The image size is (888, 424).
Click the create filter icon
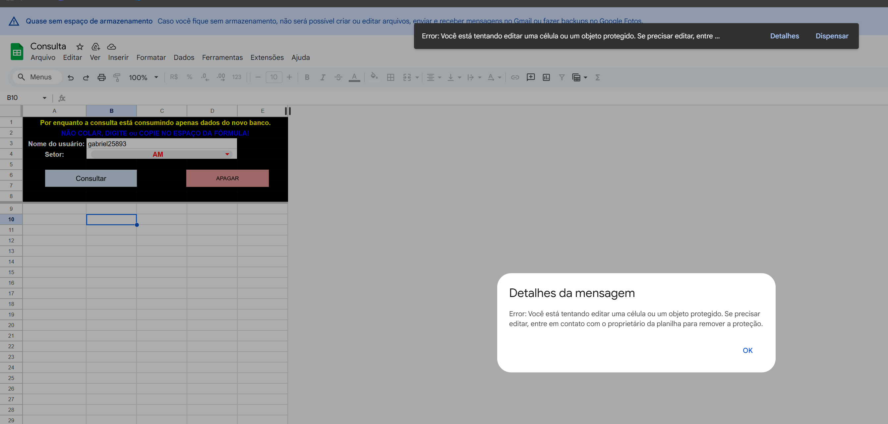(562, 77)
